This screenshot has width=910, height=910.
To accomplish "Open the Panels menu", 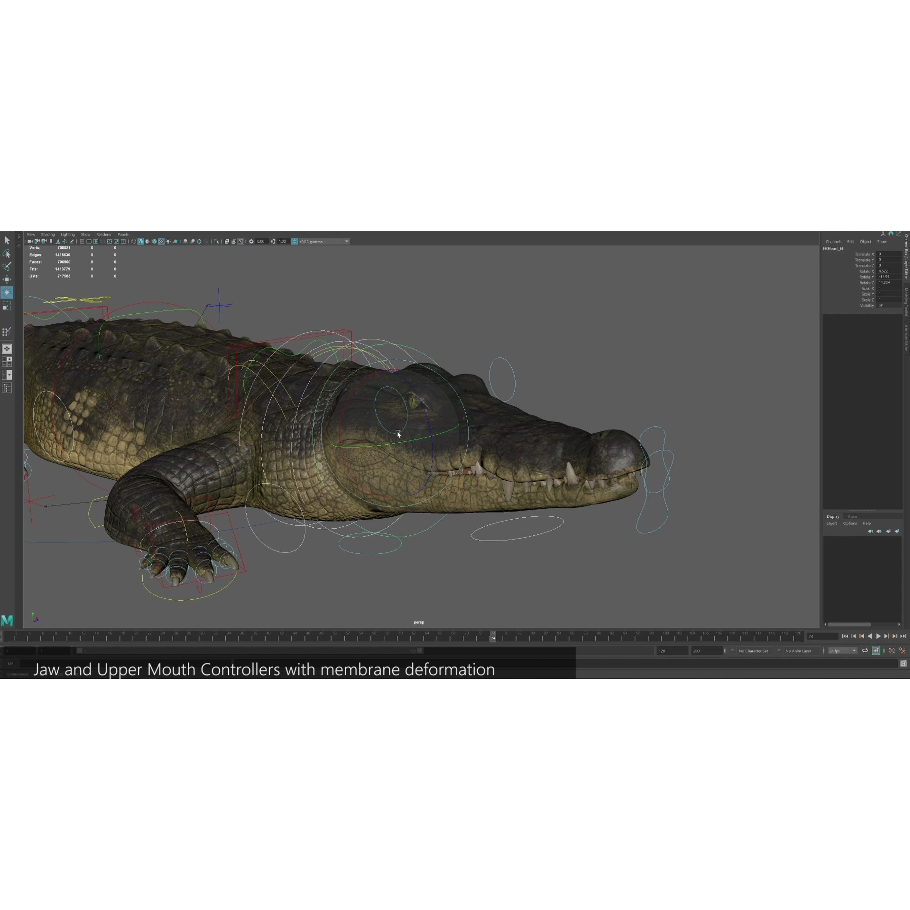I will [x=123, y=235].
